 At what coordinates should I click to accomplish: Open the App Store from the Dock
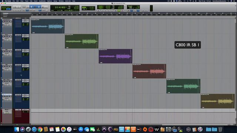tap(81, 129)
